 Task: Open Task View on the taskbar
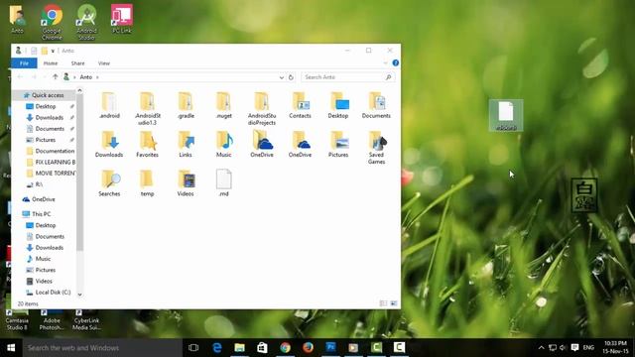click(x=193, y=348)
